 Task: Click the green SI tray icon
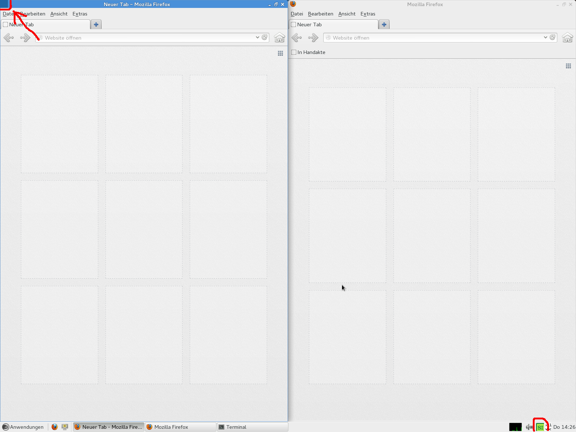tap(540, 427)
